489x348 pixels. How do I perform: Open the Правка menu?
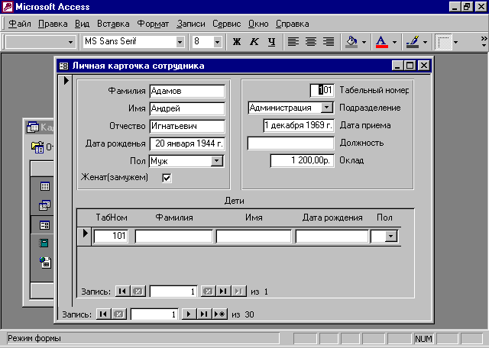[x=53, y=24]
